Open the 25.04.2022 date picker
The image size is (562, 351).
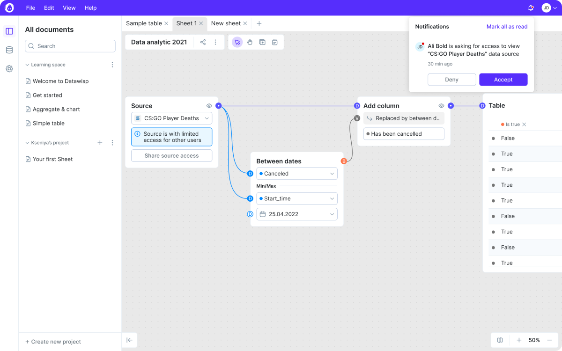296,214
